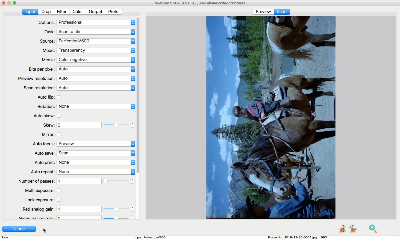This screenshot has height=240, width=400.
Task: Click the zoom in magnifier icon
Action: pyautogui.click(x=373, y=229)
